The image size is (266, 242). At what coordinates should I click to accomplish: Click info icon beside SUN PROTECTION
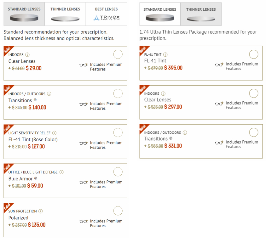(41, 211)
